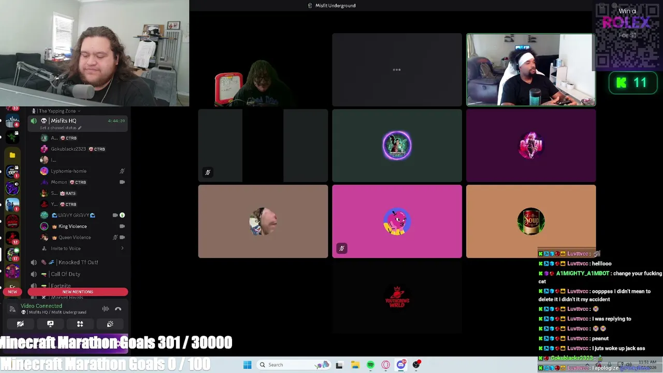663x373 pixels.
Task: Switch to Discord from the taskbar
Action: pos(401,365)
